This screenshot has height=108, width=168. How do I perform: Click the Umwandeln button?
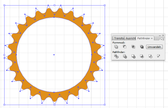[154, 47]
